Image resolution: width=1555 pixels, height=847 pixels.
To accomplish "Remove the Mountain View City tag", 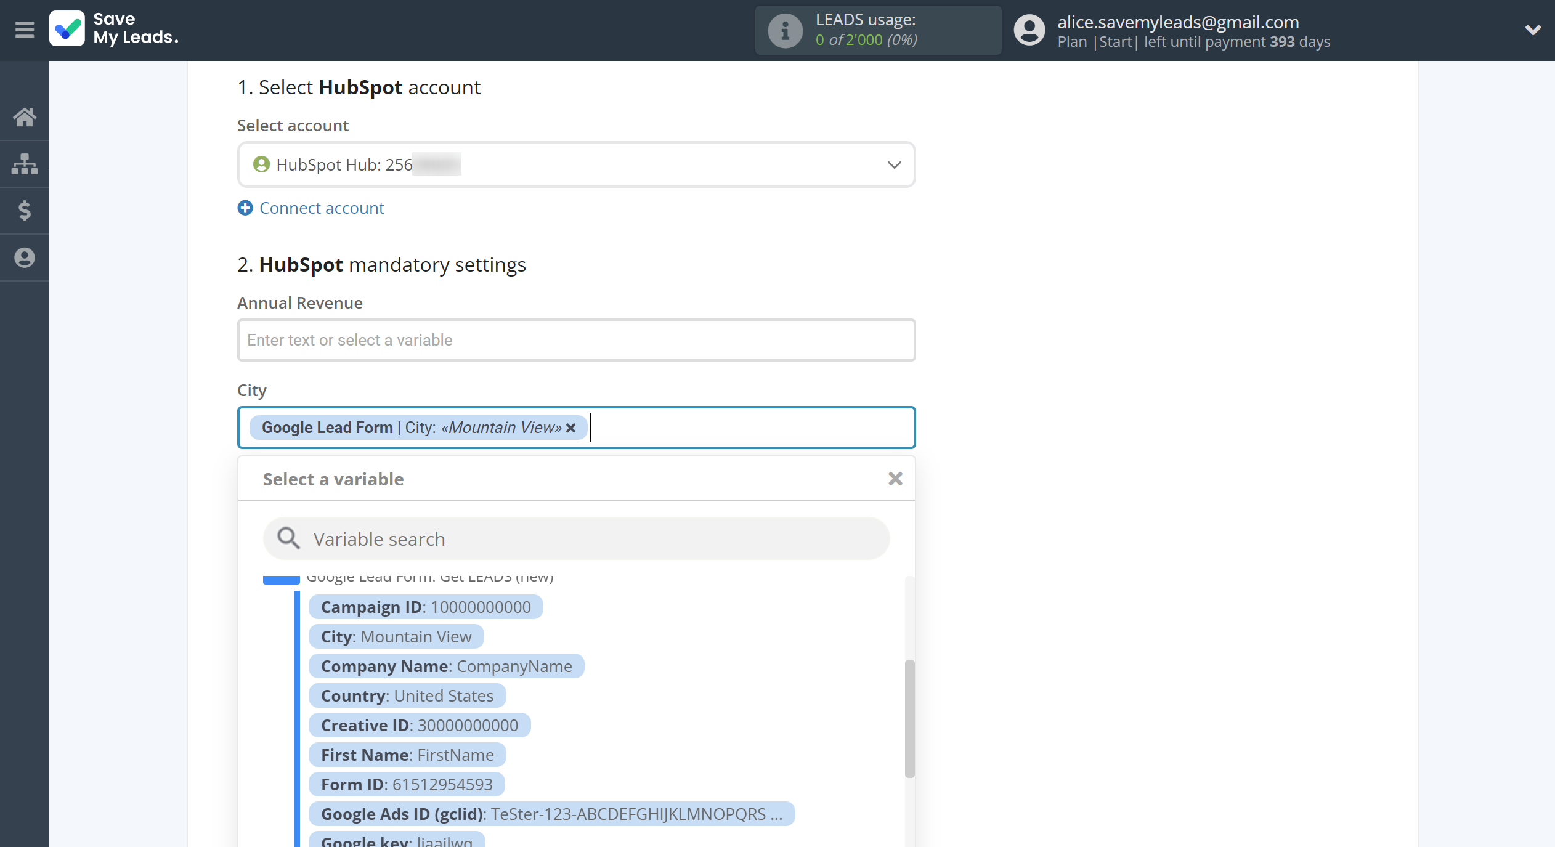I will (571, 428).
